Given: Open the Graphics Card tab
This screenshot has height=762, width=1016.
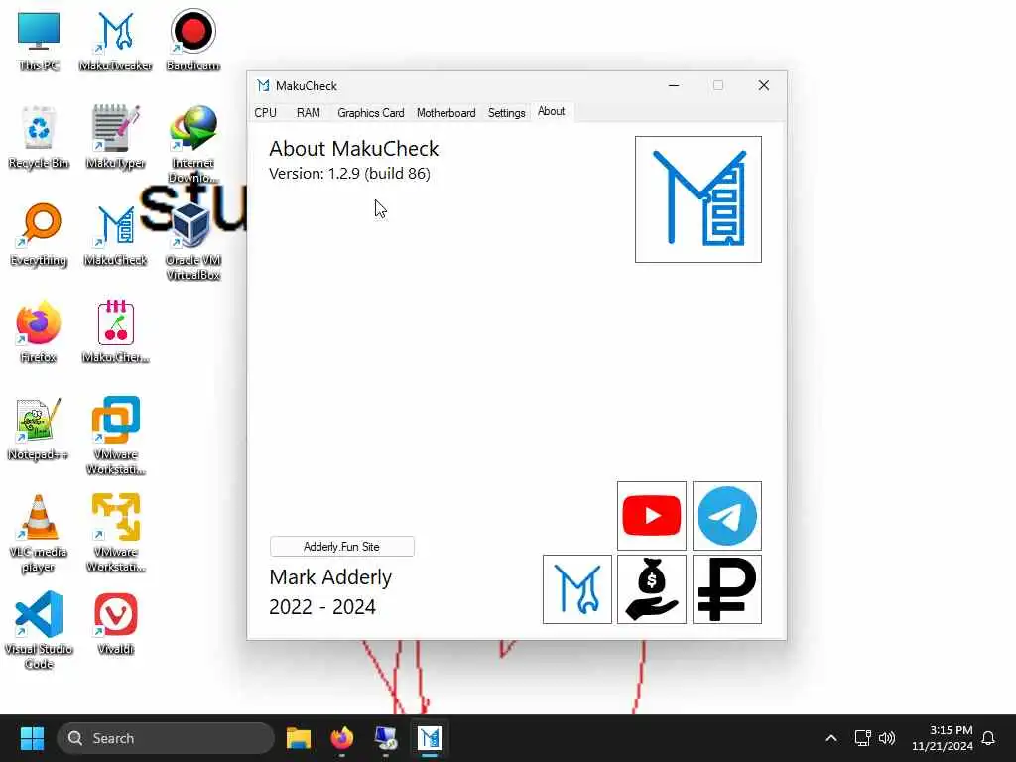Looking at the screenshot, I should [x=371, y=113].
